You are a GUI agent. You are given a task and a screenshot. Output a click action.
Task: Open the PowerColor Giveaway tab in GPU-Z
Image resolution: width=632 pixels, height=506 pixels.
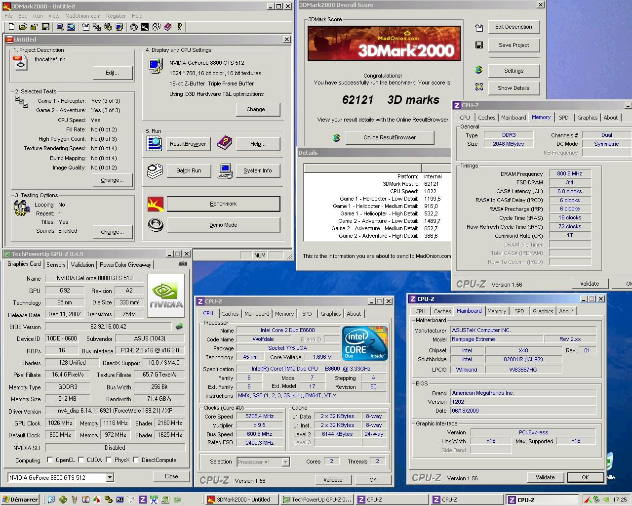126,265
